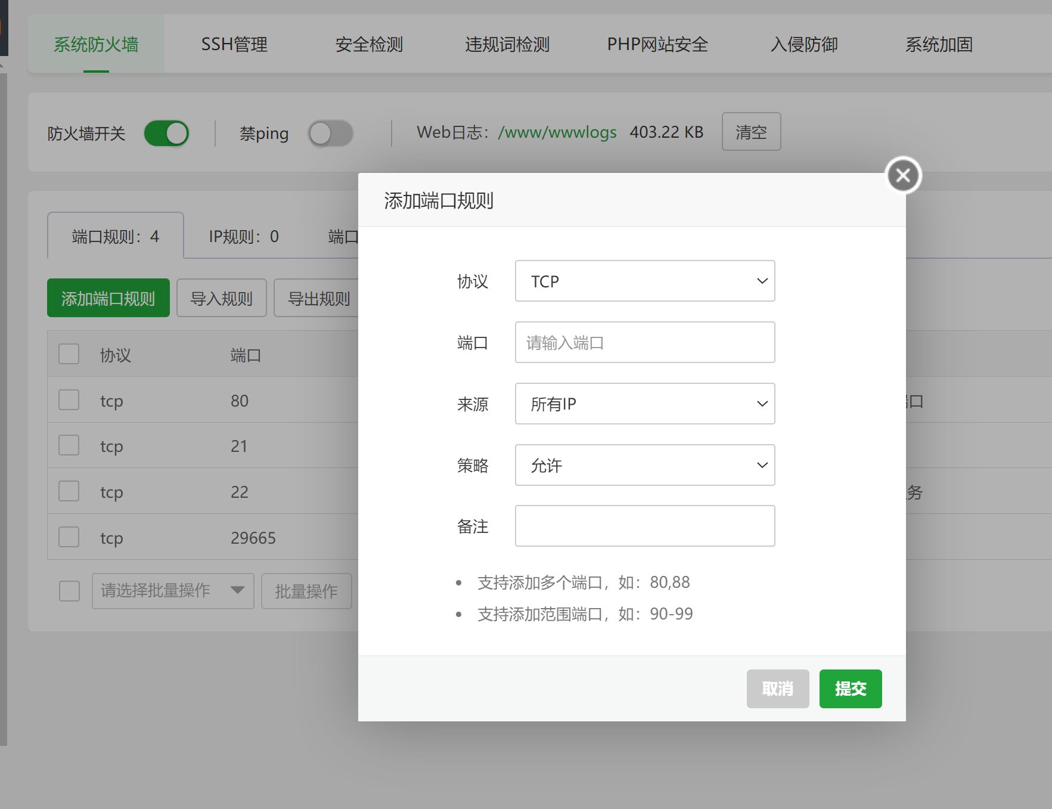Focus the 备注 remark input field
This screenshot has width=1052, height=809.
[x=645, y=526]
